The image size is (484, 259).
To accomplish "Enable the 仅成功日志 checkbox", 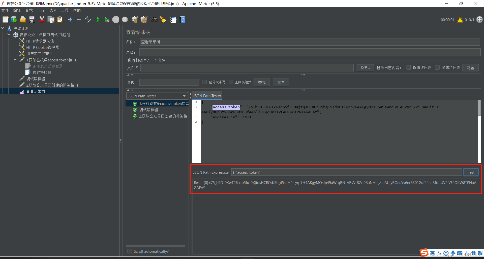I will 437,67.
